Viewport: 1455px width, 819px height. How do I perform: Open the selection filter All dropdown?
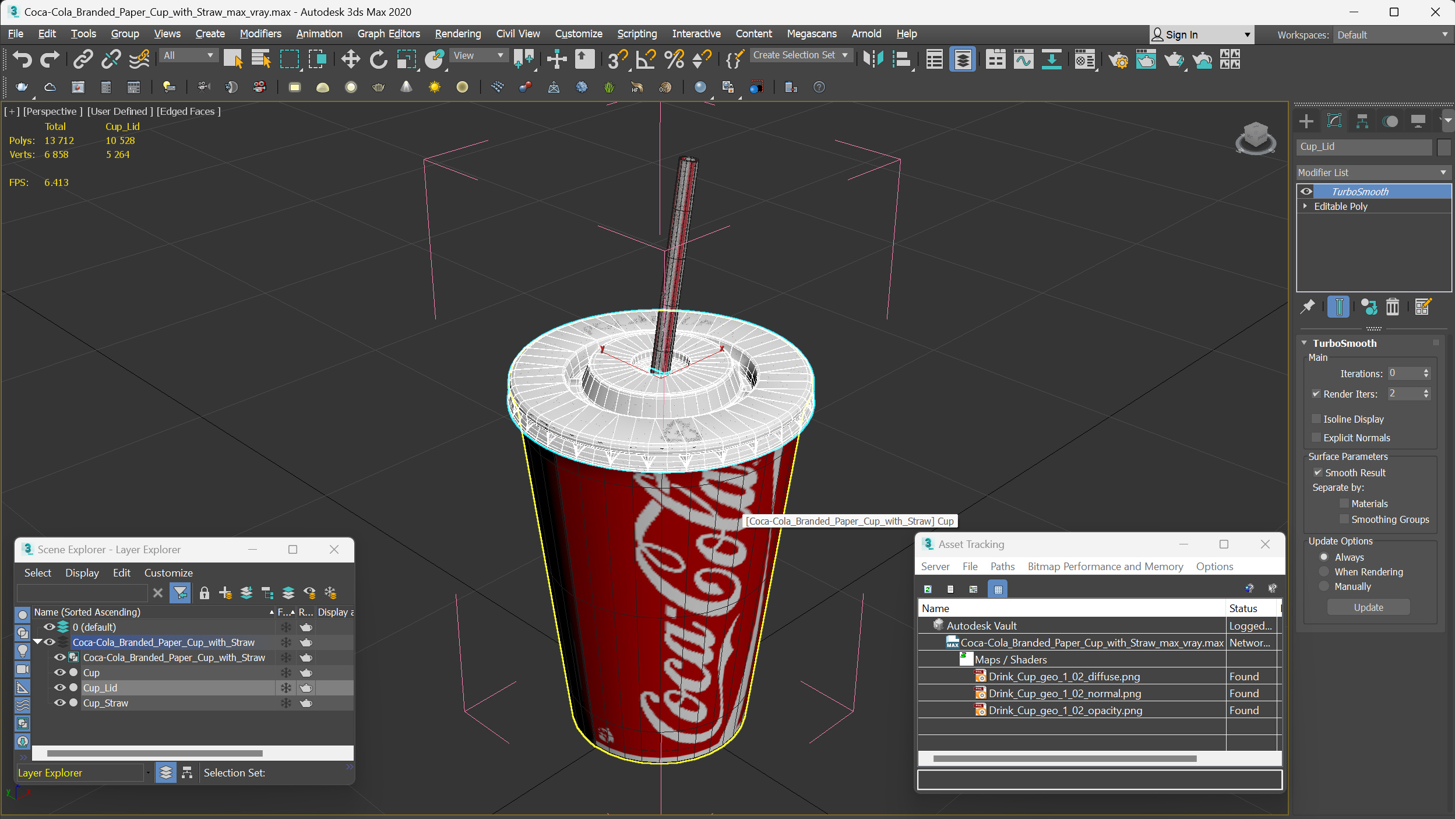(x=188, y=55)
